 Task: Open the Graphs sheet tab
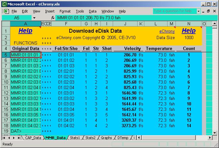point(107,138)
